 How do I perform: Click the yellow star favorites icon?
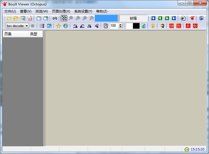[59, 26]
